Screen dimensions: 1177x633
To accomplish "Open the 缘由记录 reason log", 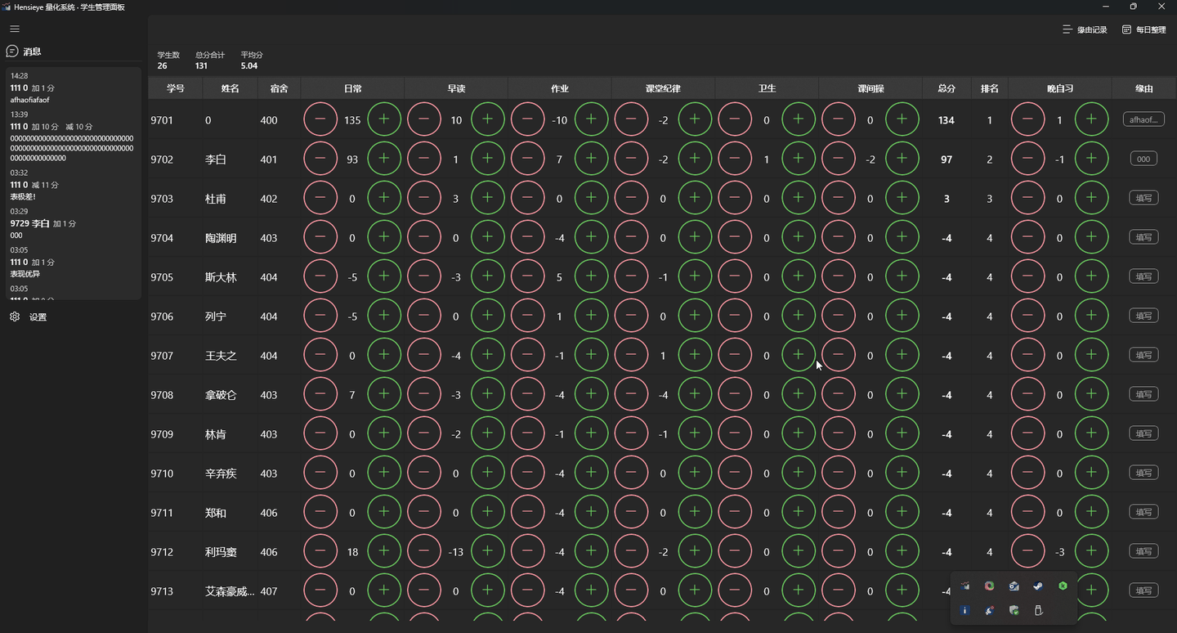I will coord(1085,29).
